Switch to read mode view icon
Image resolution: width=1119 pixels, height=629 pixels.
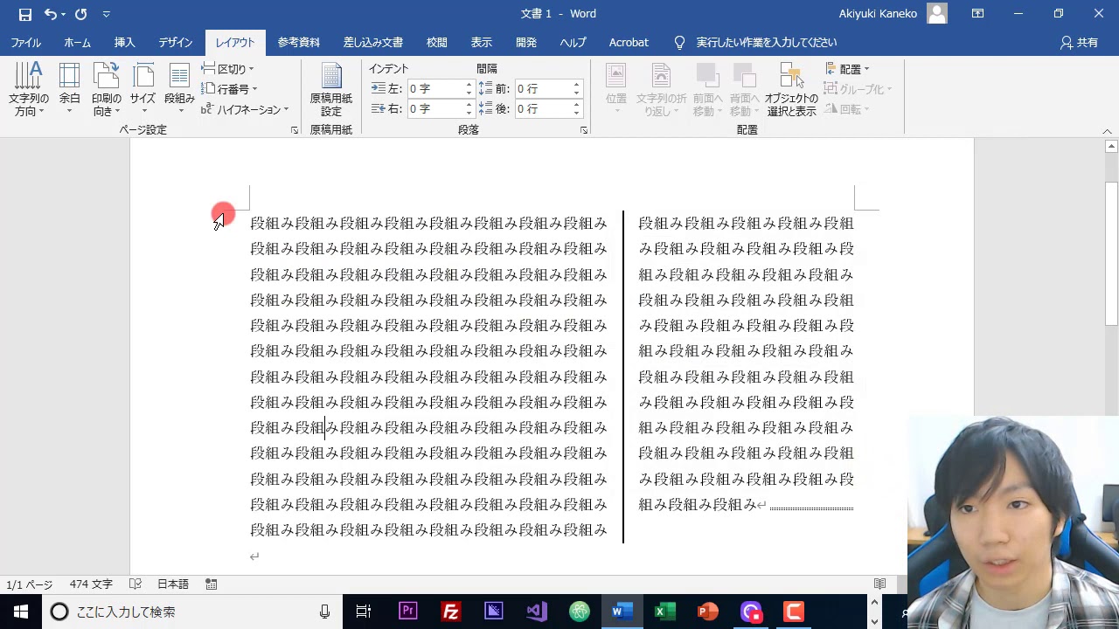coord(879,584)
